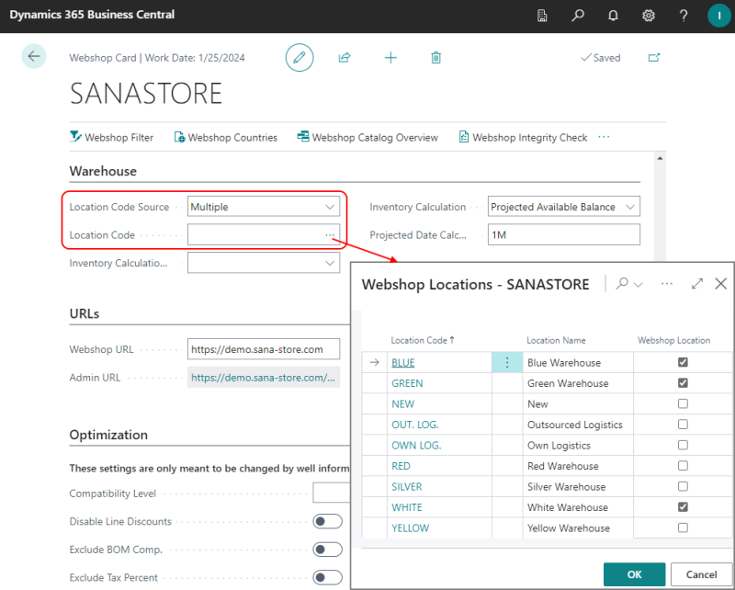Image resolution: width=735 pixels, height=590 pixels.
Task: Open the user account avatar
Action: pos(719,16)
